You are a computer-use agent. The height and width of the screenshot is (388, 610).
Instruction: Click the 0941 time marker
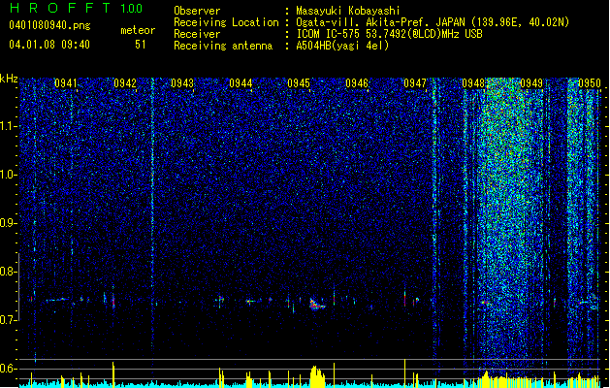pyautogui.click(x=65, y=83)
